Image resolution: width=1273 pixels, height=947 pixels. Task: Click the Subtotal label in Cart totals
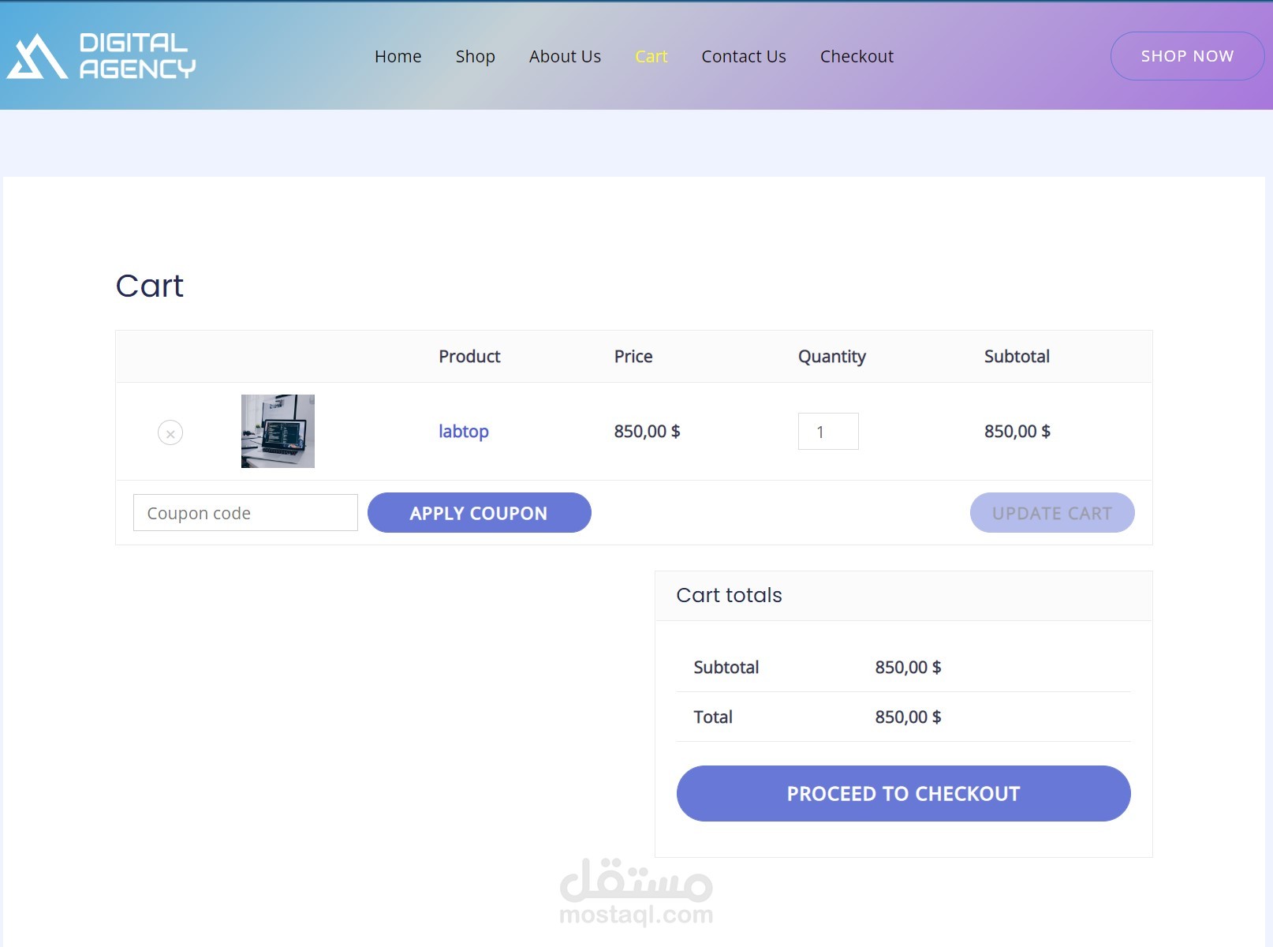[726, 668]
